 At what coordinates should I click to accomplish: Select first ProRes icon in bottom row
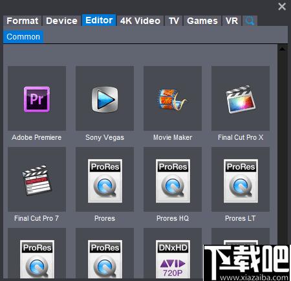(37, 259)
